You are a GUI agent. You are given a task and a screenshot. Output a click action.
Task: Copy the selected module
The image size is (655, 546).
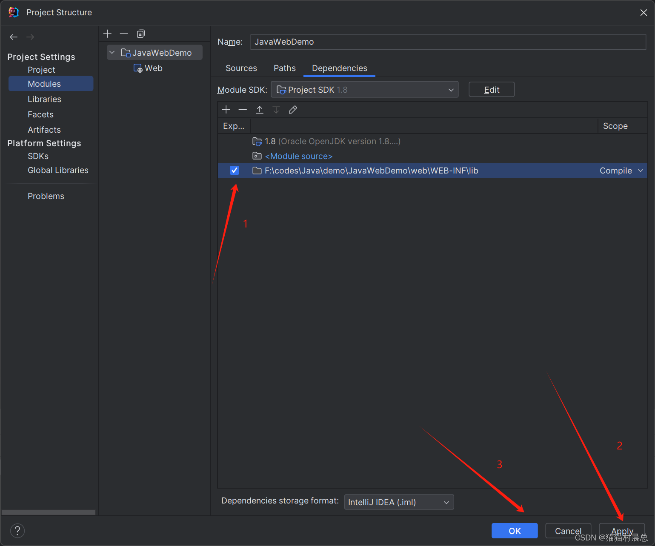tap(141, 34)
